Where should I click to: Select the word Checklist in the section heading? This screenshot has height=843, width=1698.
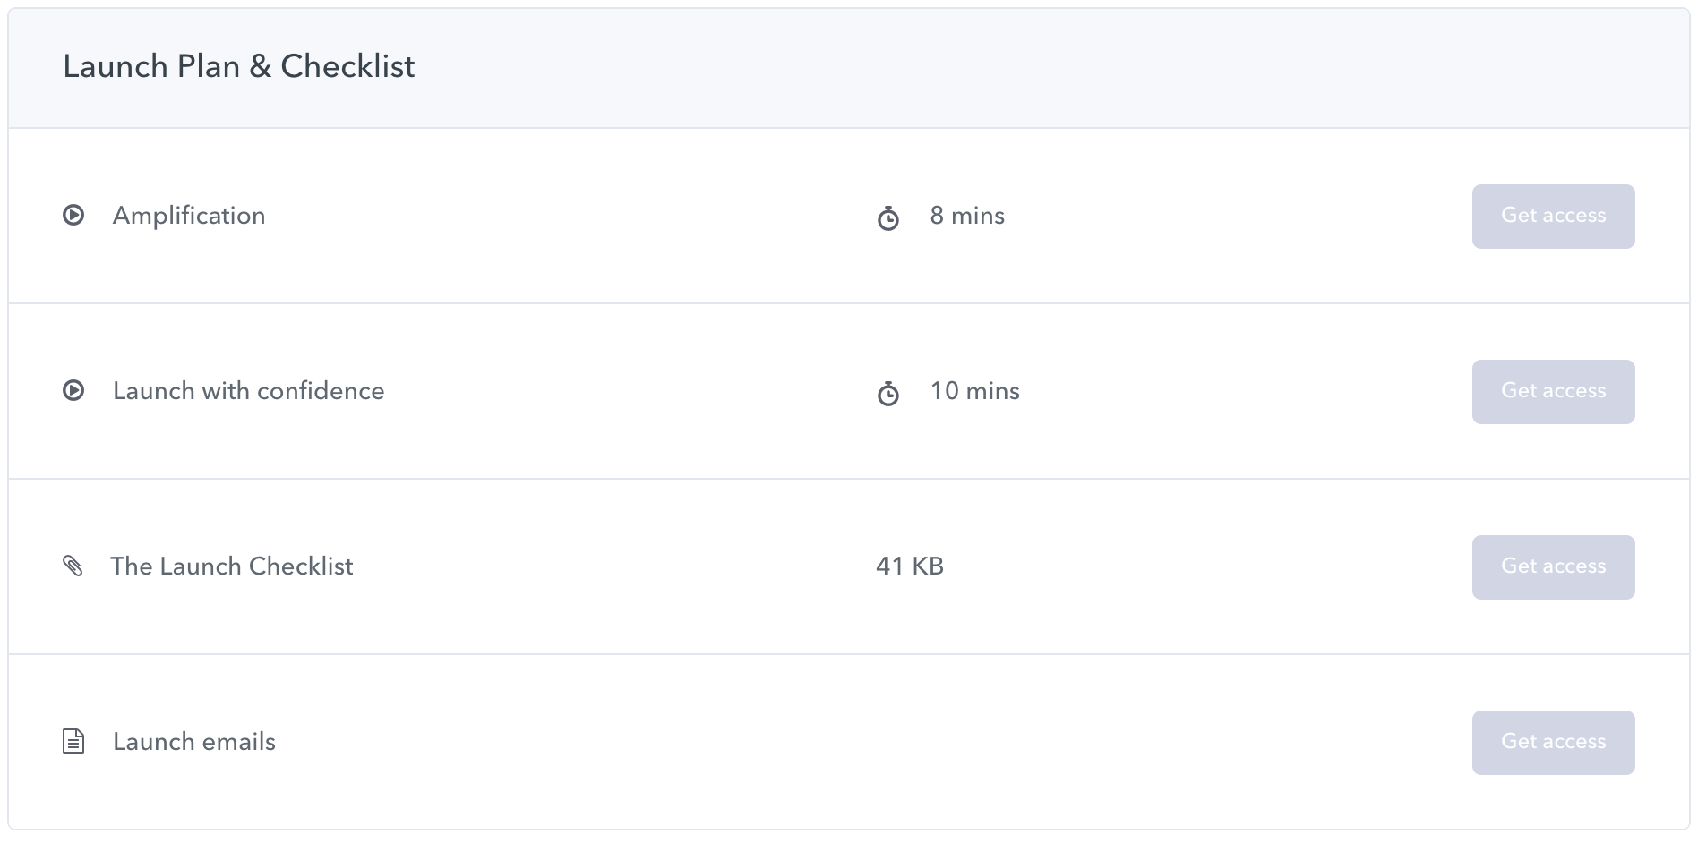[x=347, y=66]
